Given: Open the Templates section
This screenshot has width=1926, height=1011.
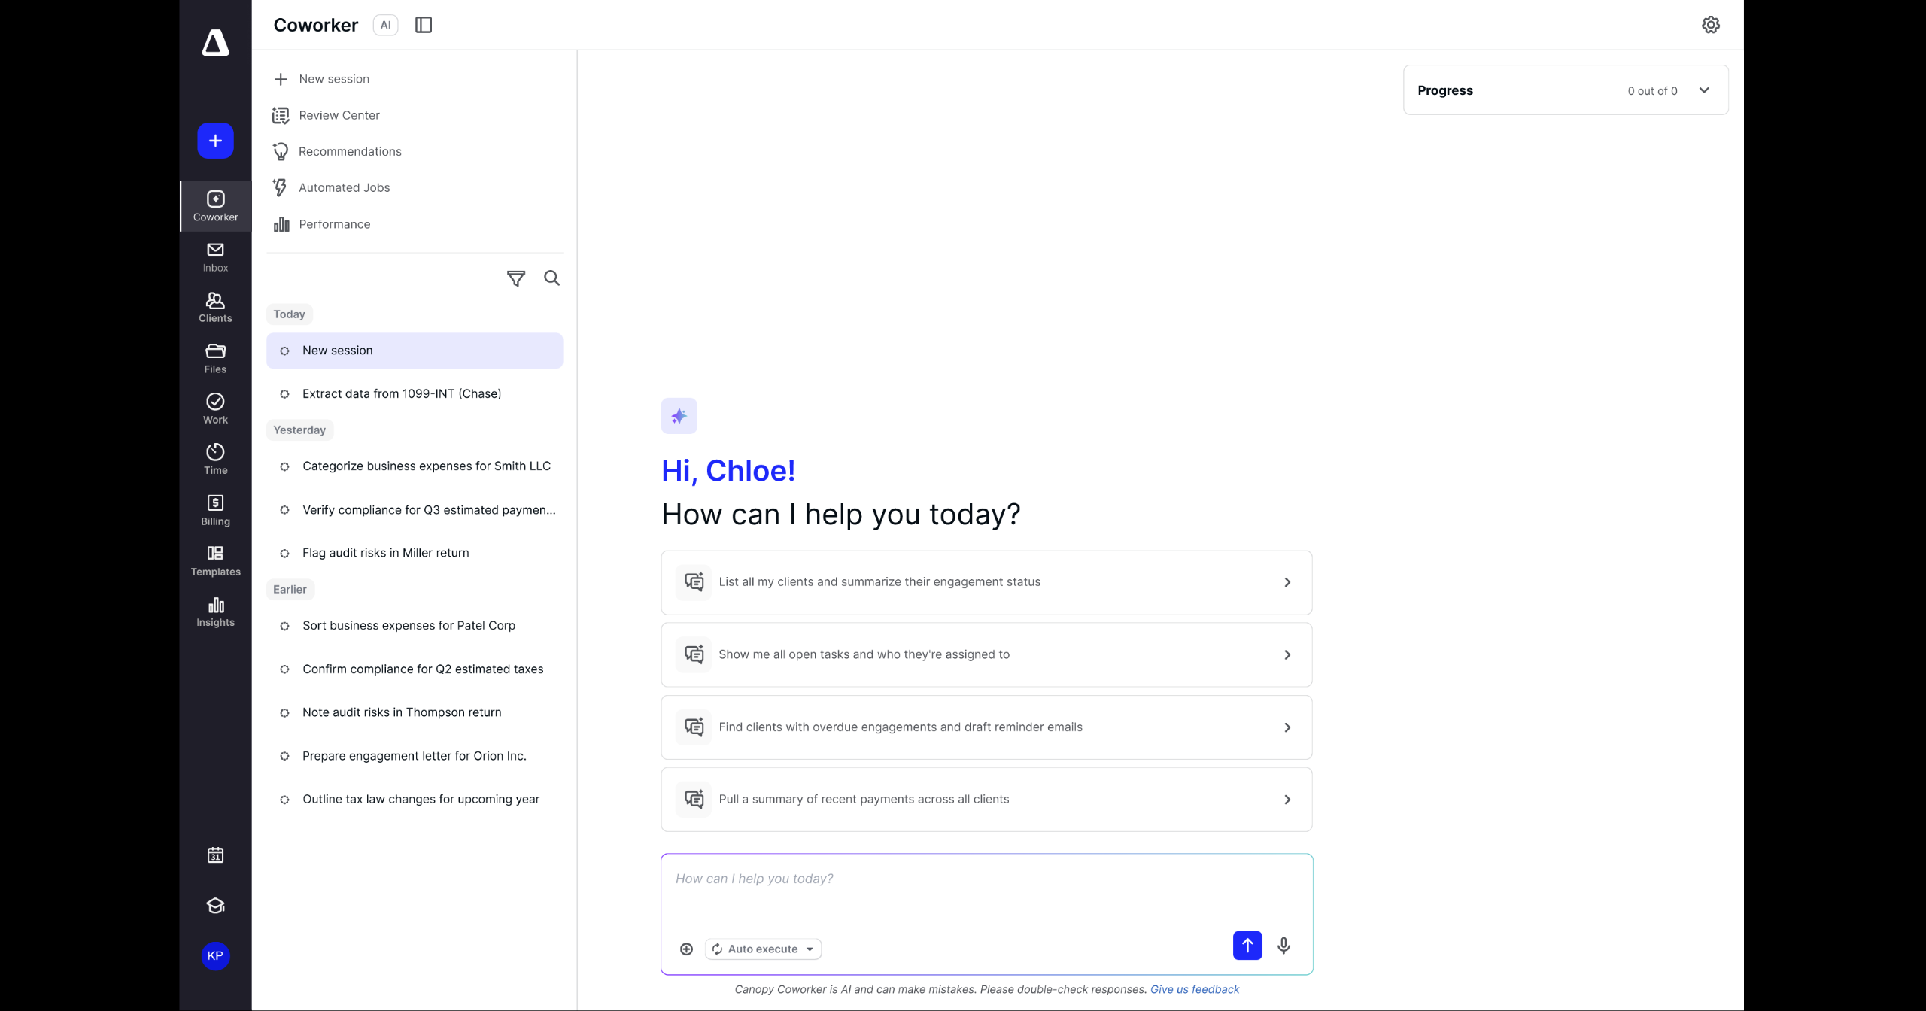Looking at the screenshot, I should pyautogui.click(x=215, y=560).
